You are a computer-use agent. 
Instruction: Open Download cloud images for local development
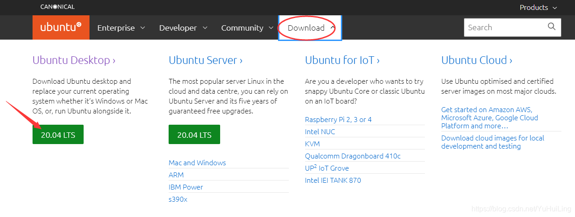point(493,142)
